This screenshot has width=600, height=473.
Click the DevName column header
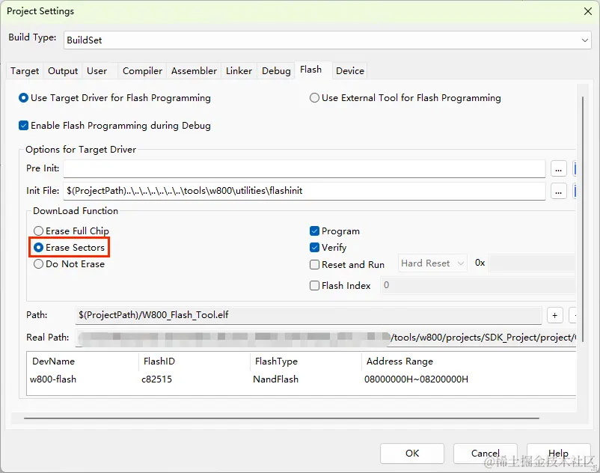coord(82,361)
